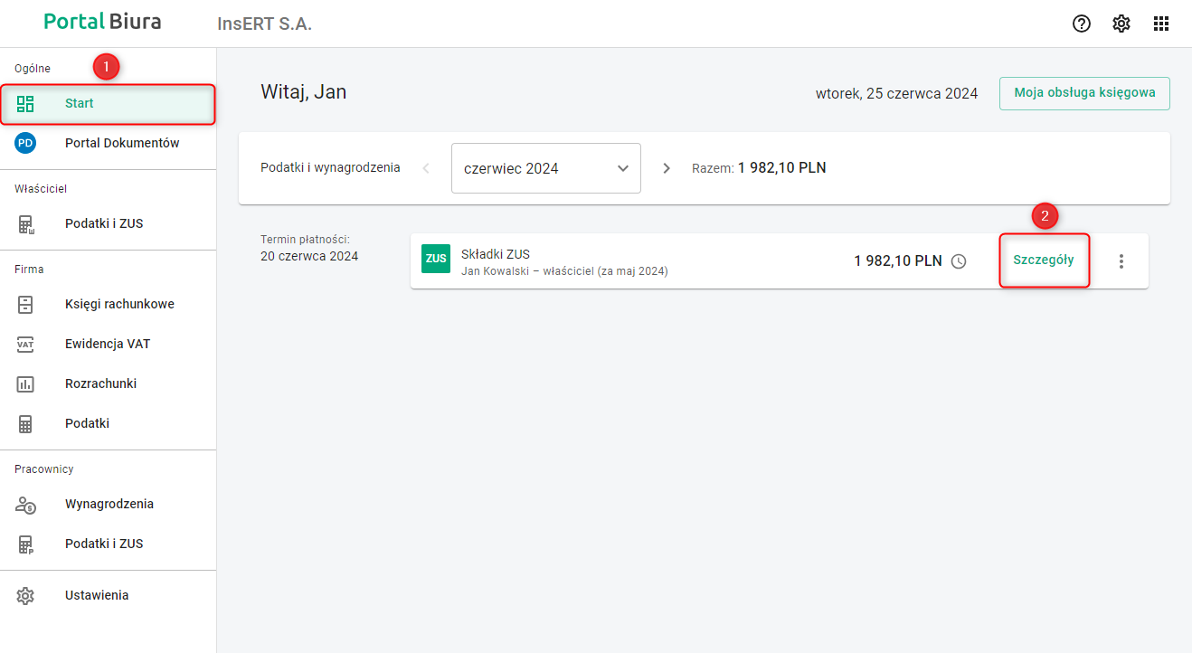Screen dimensions: 1192x653
Task: Select Start in the sidebar menu
Action: (108, 103)
